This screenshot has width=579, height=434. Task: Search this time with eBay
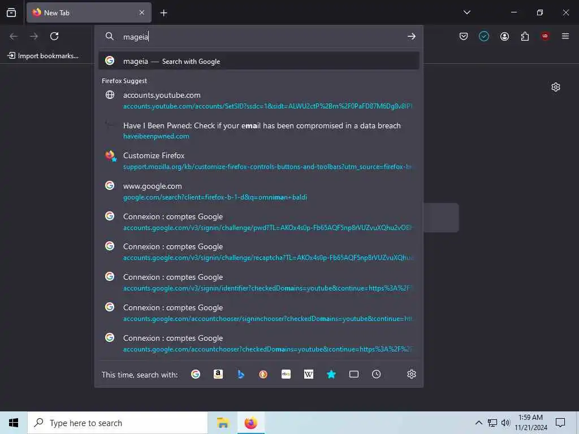tap(286, 374)
